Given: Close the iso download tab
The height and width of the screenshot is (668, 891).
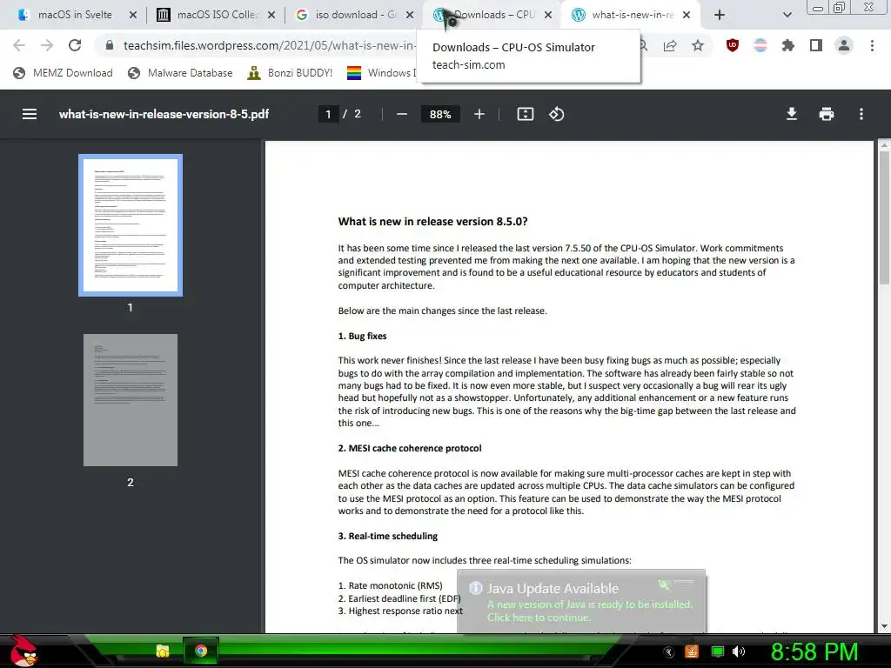Looking at the screenshot, I should 410,15.
